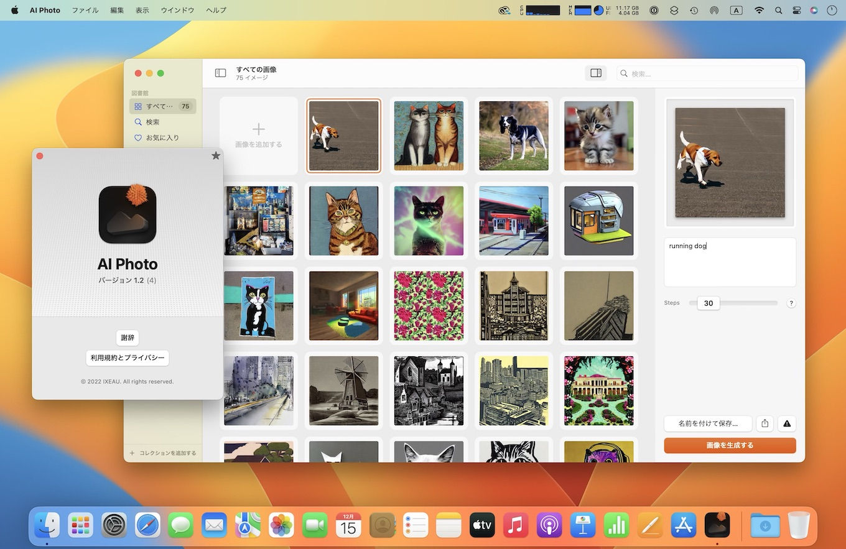Image resolution: width=846 pixels, height=549 pixels.
Task: Open Music from the Dock
Action: (516, 525)
